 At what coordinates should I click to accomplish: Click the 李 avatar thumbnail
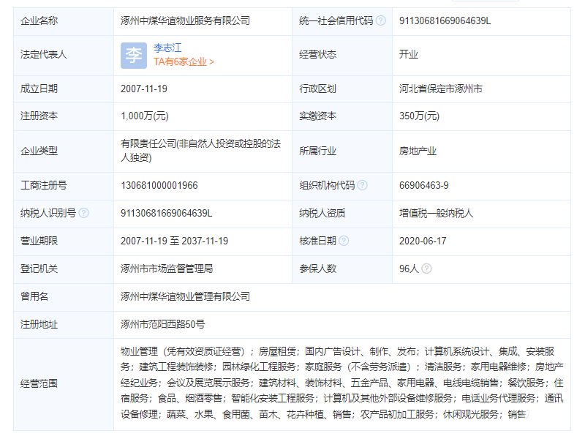tap(134, 56)
